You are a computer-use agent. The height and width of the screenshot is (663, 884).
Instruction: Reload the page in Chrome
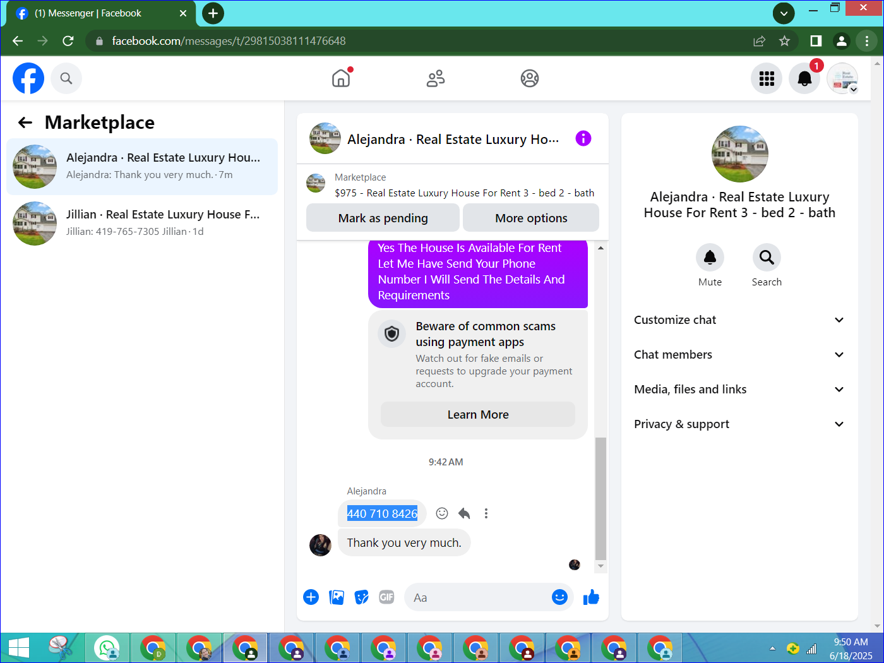point(68,41)
